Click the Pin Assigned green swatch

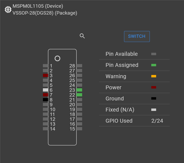point(154,65)
